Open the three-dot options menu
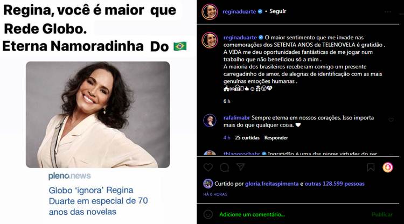 pyautogui.click(x=388, y=12)
